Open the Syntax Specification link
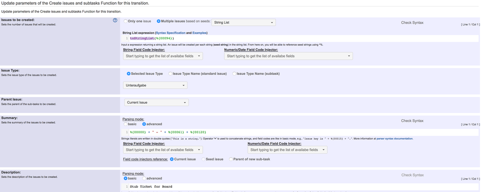Viewport: 484px width, 192px height. pyautogui.click(x=171, y=32)
